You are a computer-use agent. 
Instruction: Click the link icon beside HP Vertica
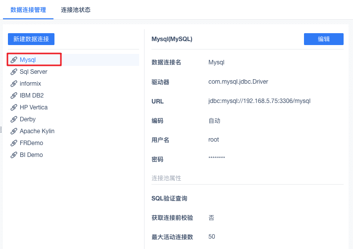14,107
